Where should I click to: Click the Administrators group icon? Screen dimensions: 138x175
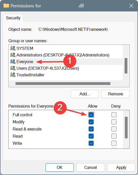click(x=13, y=55)
